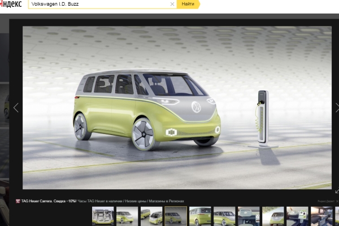Select thumbnail showing steering wheel dashboard
Image resolution: width=339 pixels, height=226 pixels.
tap(249, 216)
